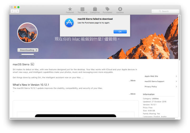Image resolution: width=190 pixels, height=133 pixels.
Task: Go forward with the right arrow
Action: [17, 11]
